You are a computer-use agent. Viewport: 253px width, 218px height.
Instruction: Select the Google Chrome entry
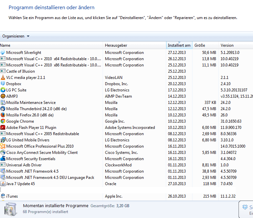point(20,121)
